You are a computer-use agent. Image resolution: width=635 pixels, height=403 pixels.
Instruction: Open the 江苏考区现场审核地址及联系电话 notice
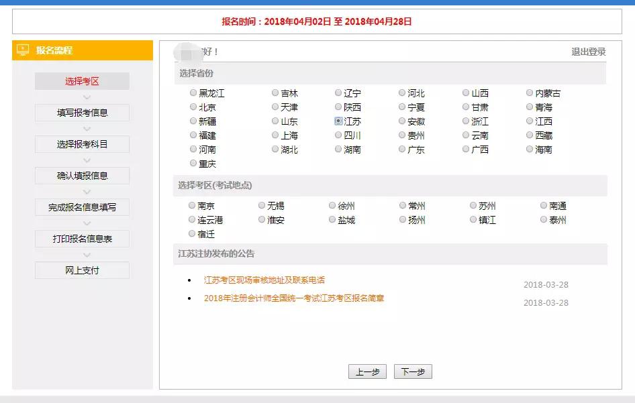tap(264, 280)
